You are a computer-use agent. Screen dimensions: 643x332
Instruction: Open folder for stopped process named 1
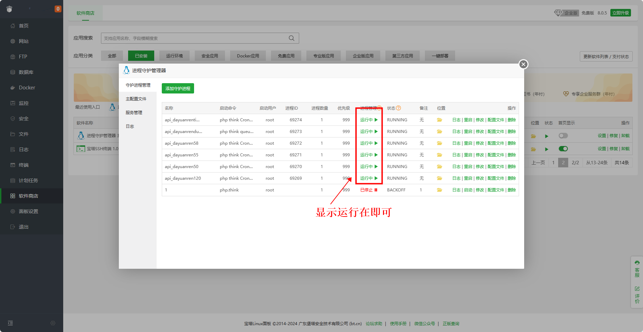(x=439, y=190)
